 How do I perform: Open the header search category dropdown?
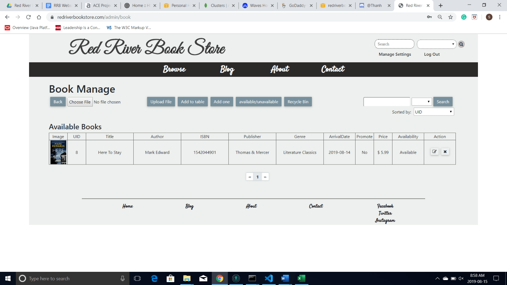pyautogui.click(x=436, y=44)
